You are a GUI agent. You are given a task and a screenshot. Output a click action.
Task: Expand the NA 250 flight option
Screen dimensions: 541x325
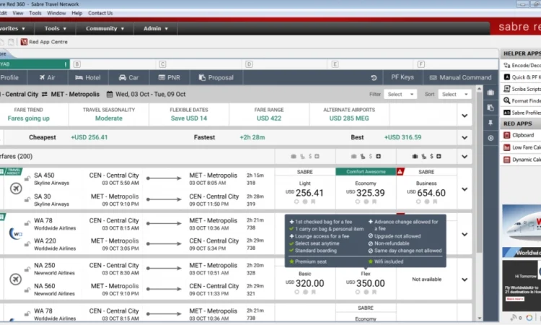pyautogui.click(x=465, y=279)
